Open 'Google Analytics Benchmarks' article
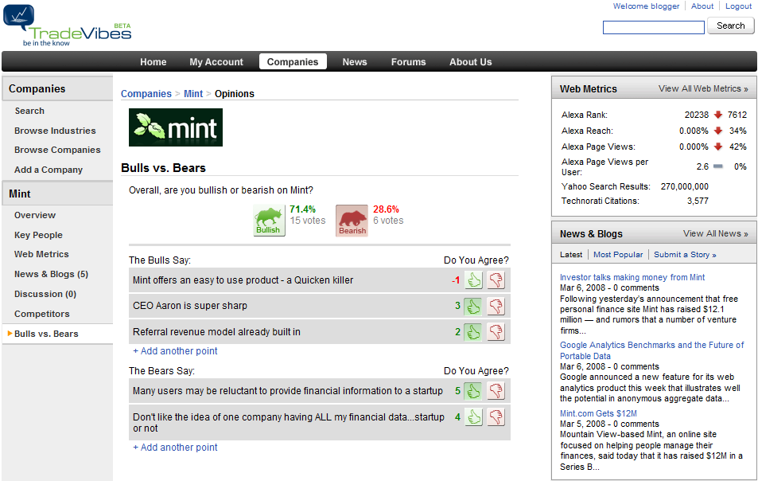 [651, 350]
